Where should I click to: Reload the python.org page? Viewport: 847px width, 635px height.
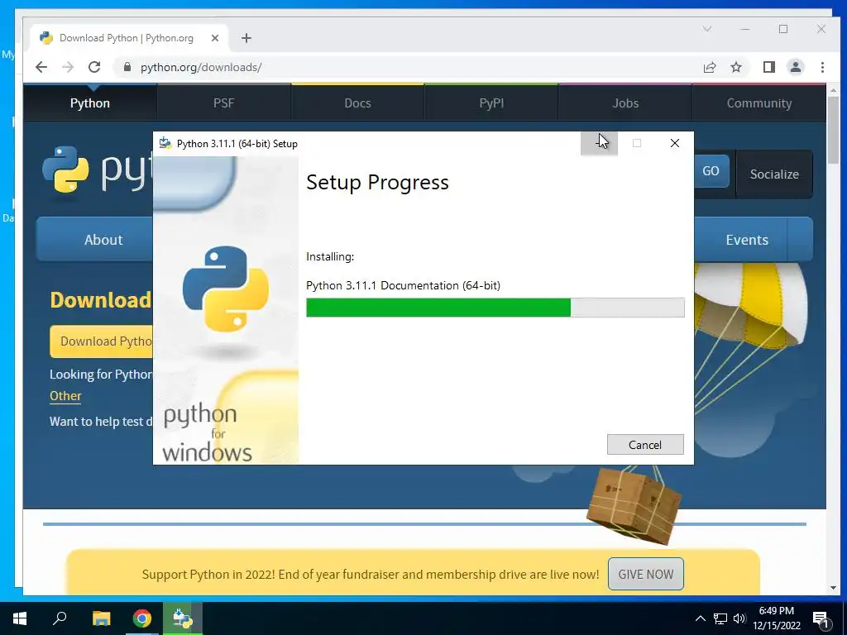click(x=94, y=67)
